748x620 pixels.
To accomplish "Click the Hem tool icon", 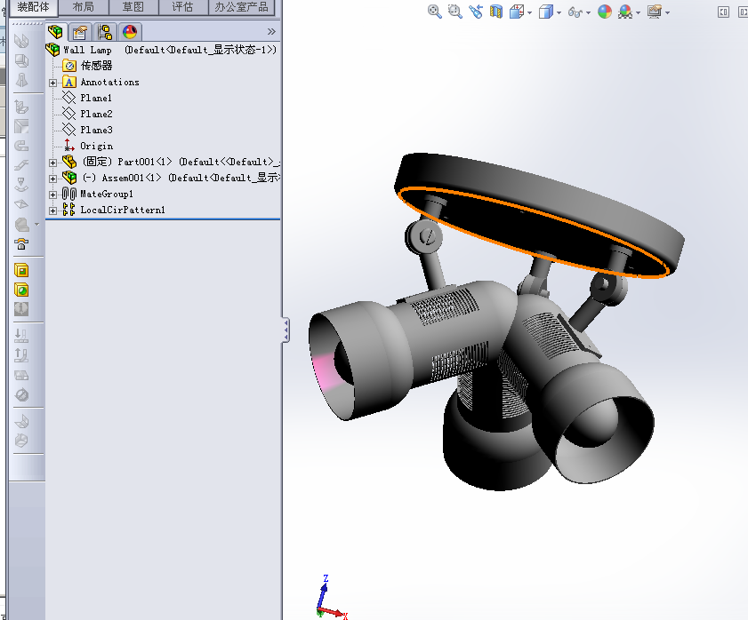I will coord(21,146).
